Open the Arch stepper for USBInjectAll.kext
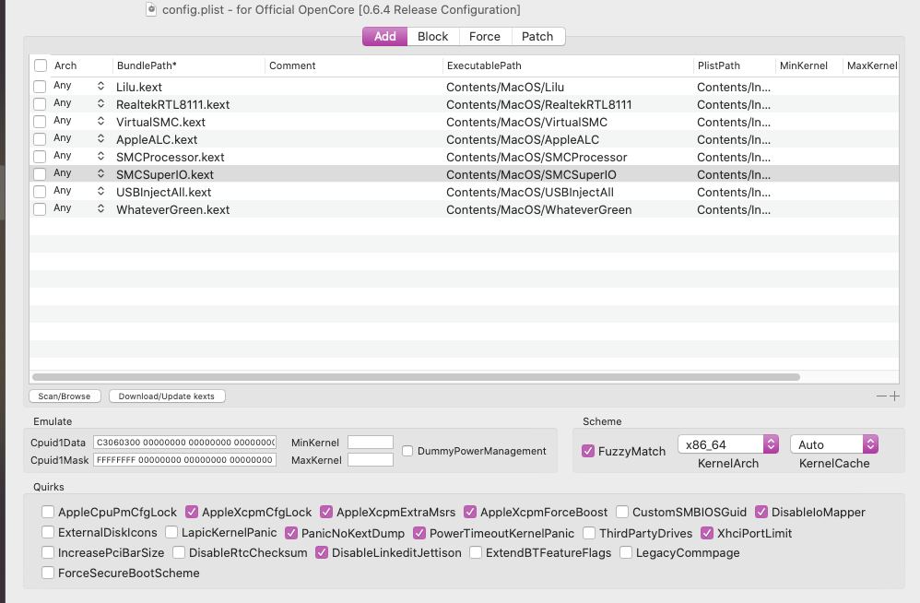 pyautogui.click(x=100, y=191)
